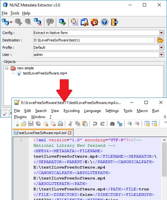Open the Notepad++ View menu
The height and width of the screenshot is (200, 167).
55,111
